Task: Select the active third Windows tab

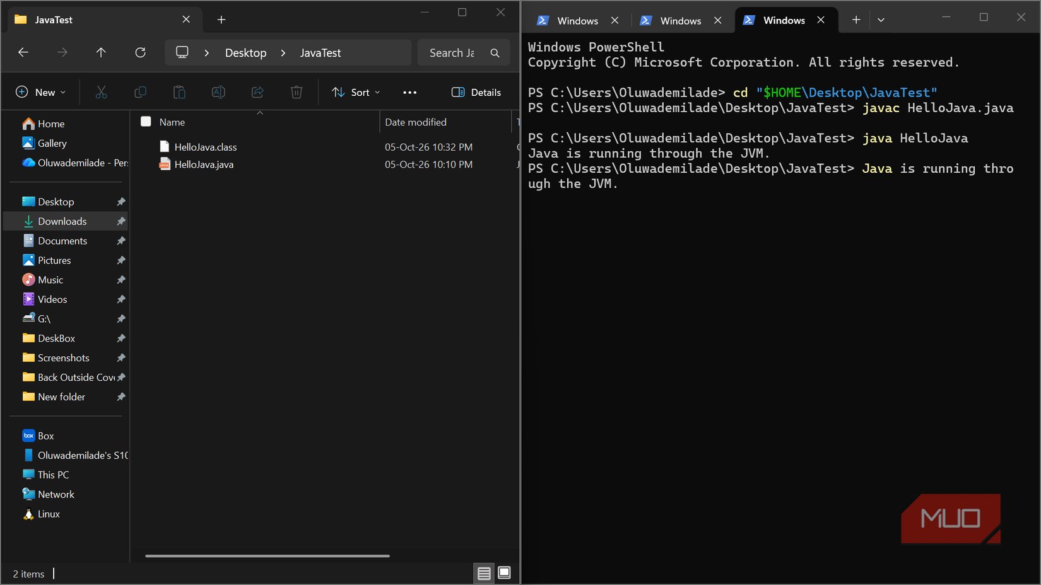Action: (x=784, y=20)
